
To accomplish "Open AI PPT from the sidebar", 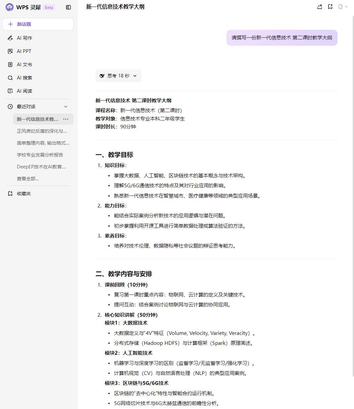I will [24, 51].
